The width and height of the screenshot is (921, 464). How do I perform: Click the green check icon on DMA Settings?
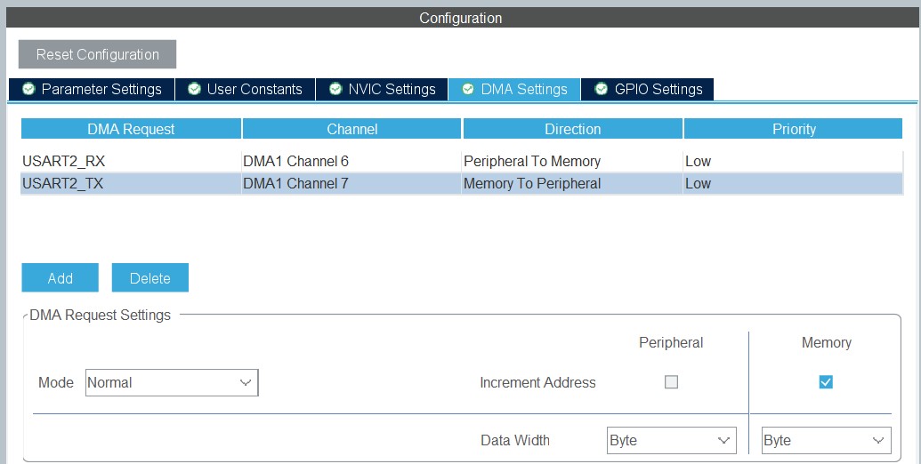point(468,89)
